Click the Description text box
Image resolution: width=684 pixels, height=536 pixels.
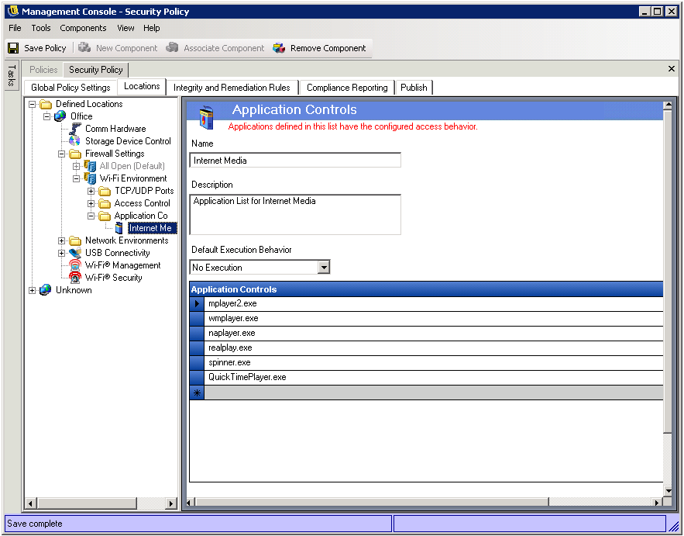295,215
